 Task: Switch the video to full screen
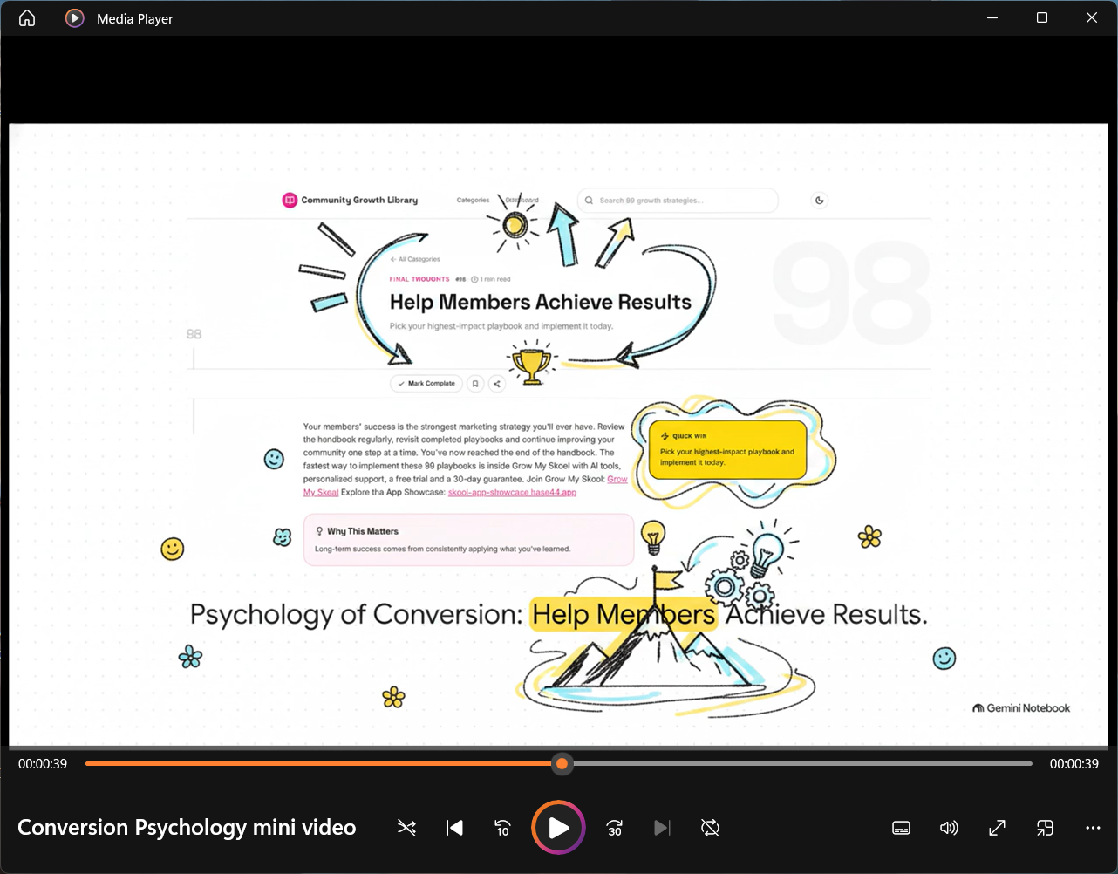[x=997, y=828]
